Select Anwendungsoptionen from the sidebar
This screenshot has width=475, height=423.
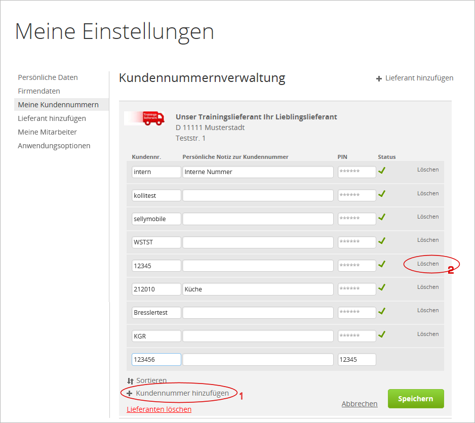click(54, 145)
